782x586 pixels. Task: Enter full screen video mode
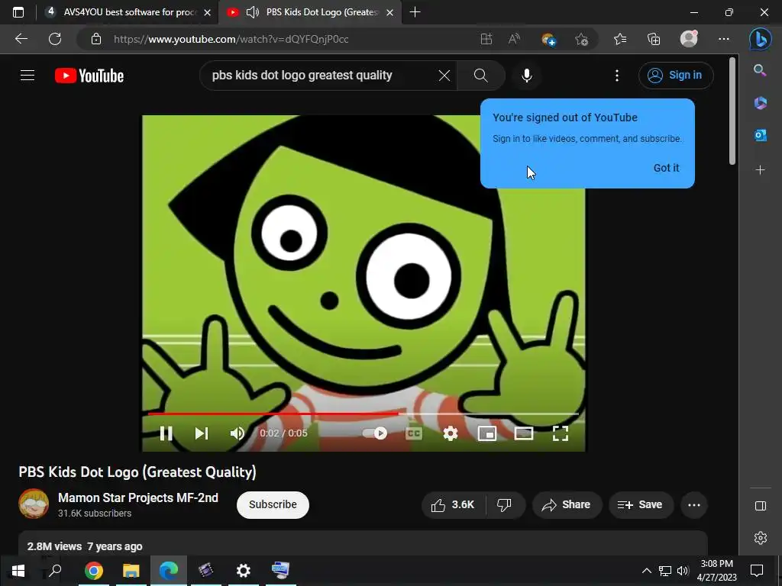[561, 433]
